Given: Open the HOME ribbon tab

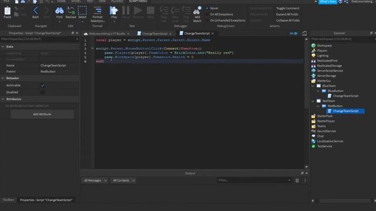Looking at the screenshot, I should click(61, 1).
